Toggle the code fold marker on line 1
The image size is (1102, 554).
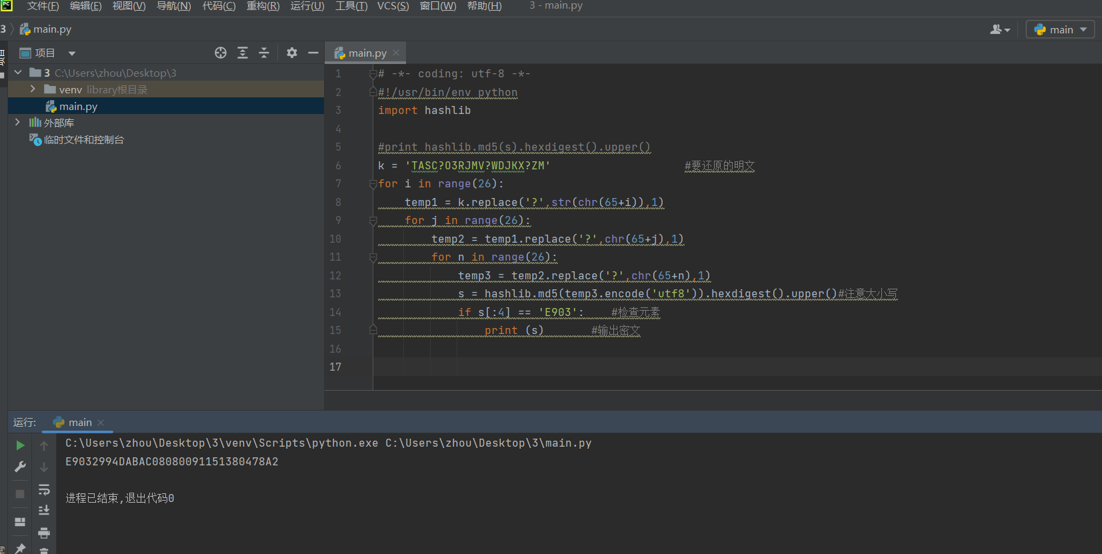point(373,74)
